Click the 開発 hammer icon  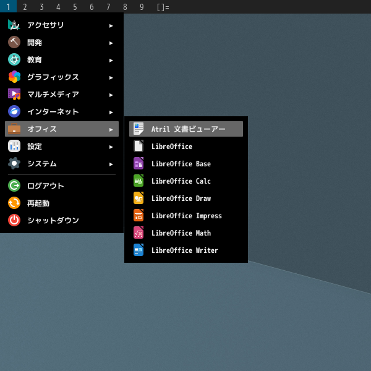point(14,42)
